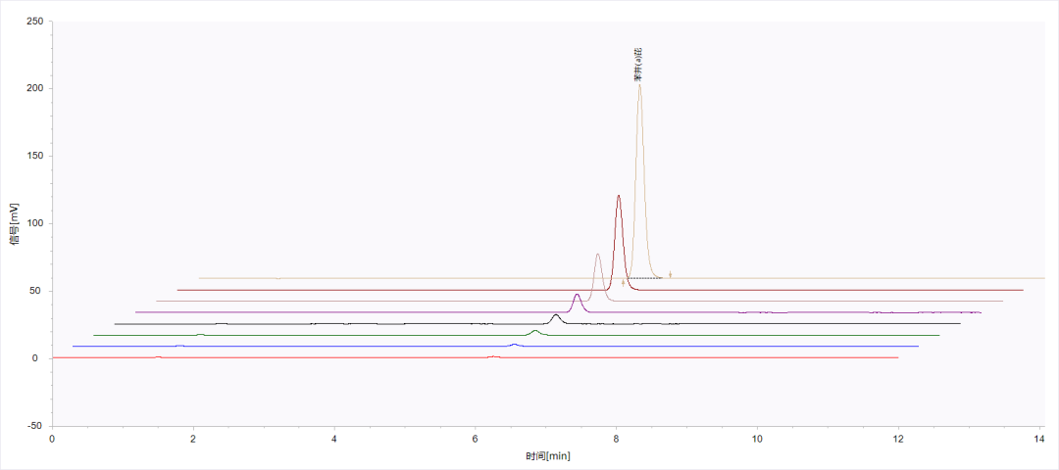Click the dotted integration baseline under tan peak
This screenshot has width=1059, height=470.
click(645, 278)
